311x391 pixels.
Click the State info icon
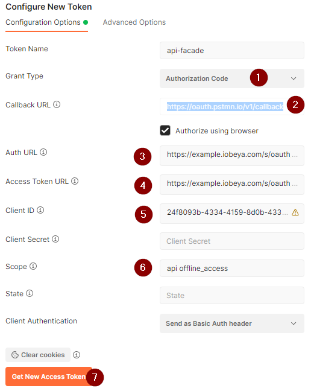30,293
